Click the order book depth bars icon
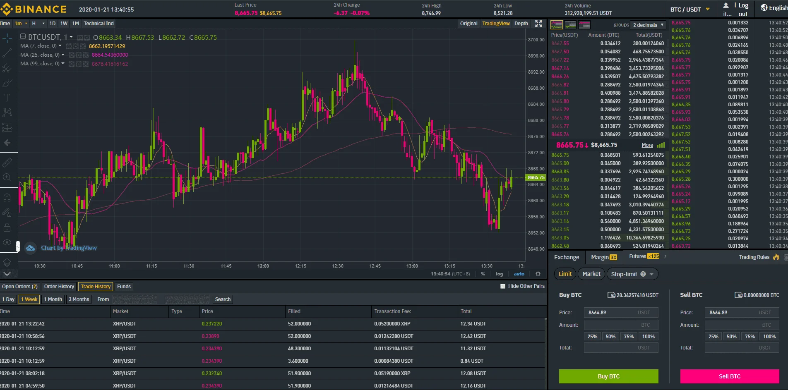The image size is (788, 390). pyautogui.click(x=661, y=145)
